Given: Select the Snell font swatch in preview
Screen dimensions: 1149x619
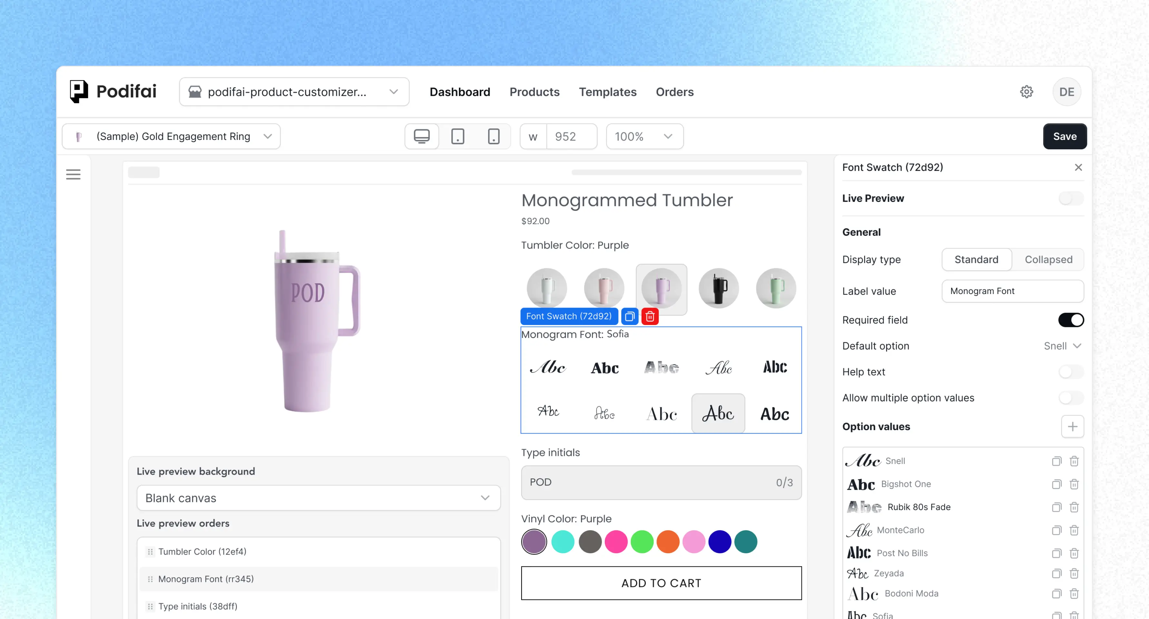Looking at the screenshot, I should click(x=548, y=368).
